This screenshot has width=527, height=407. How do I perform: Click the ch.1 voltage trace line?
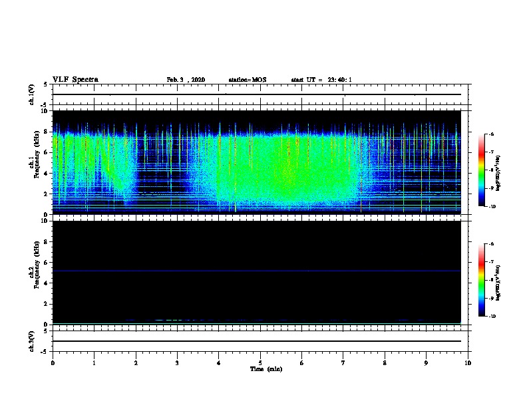tap(256, 94)
